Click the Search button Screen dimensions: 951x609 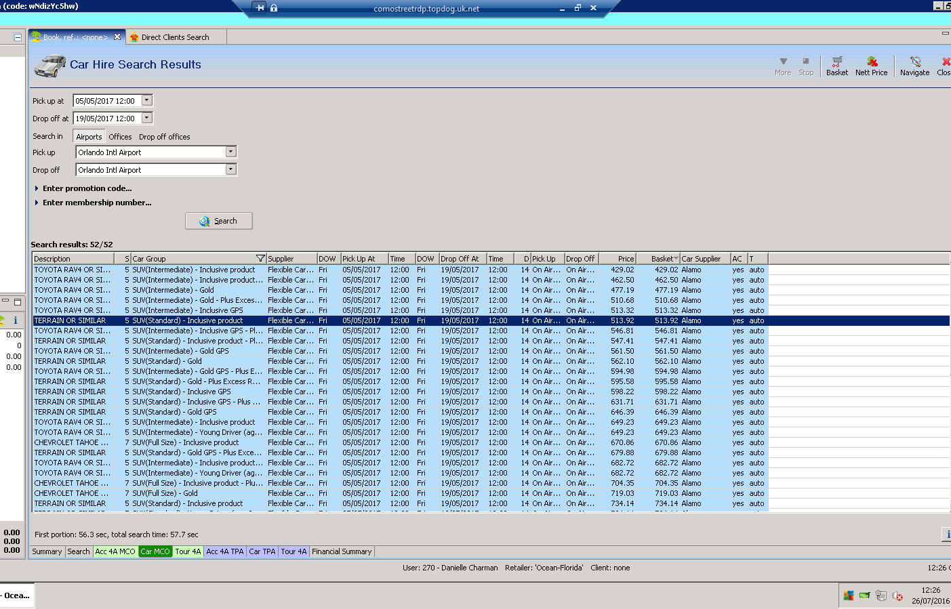click(218, 221)
